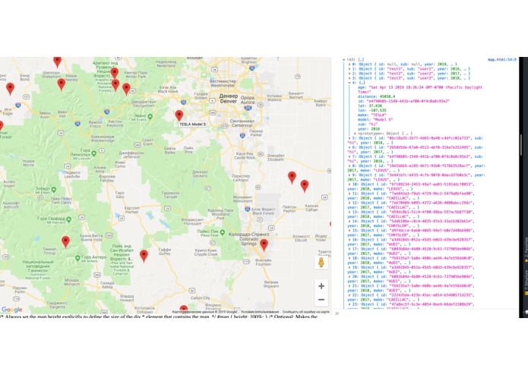Select the red marker directly below Sheephorn
This screenshot has height=375, width=528.
(62, 84)
